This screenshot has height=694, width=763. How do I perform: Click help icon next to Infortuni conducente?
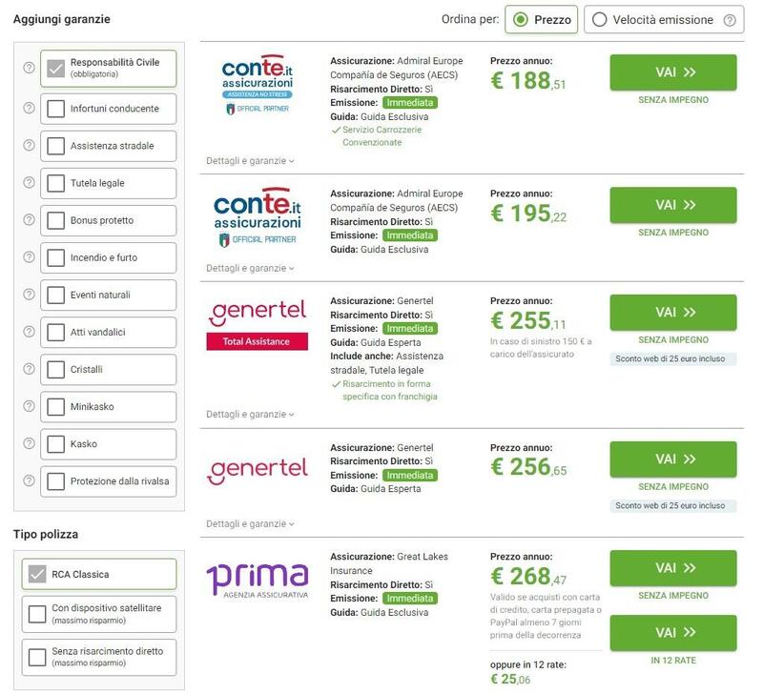29,108
